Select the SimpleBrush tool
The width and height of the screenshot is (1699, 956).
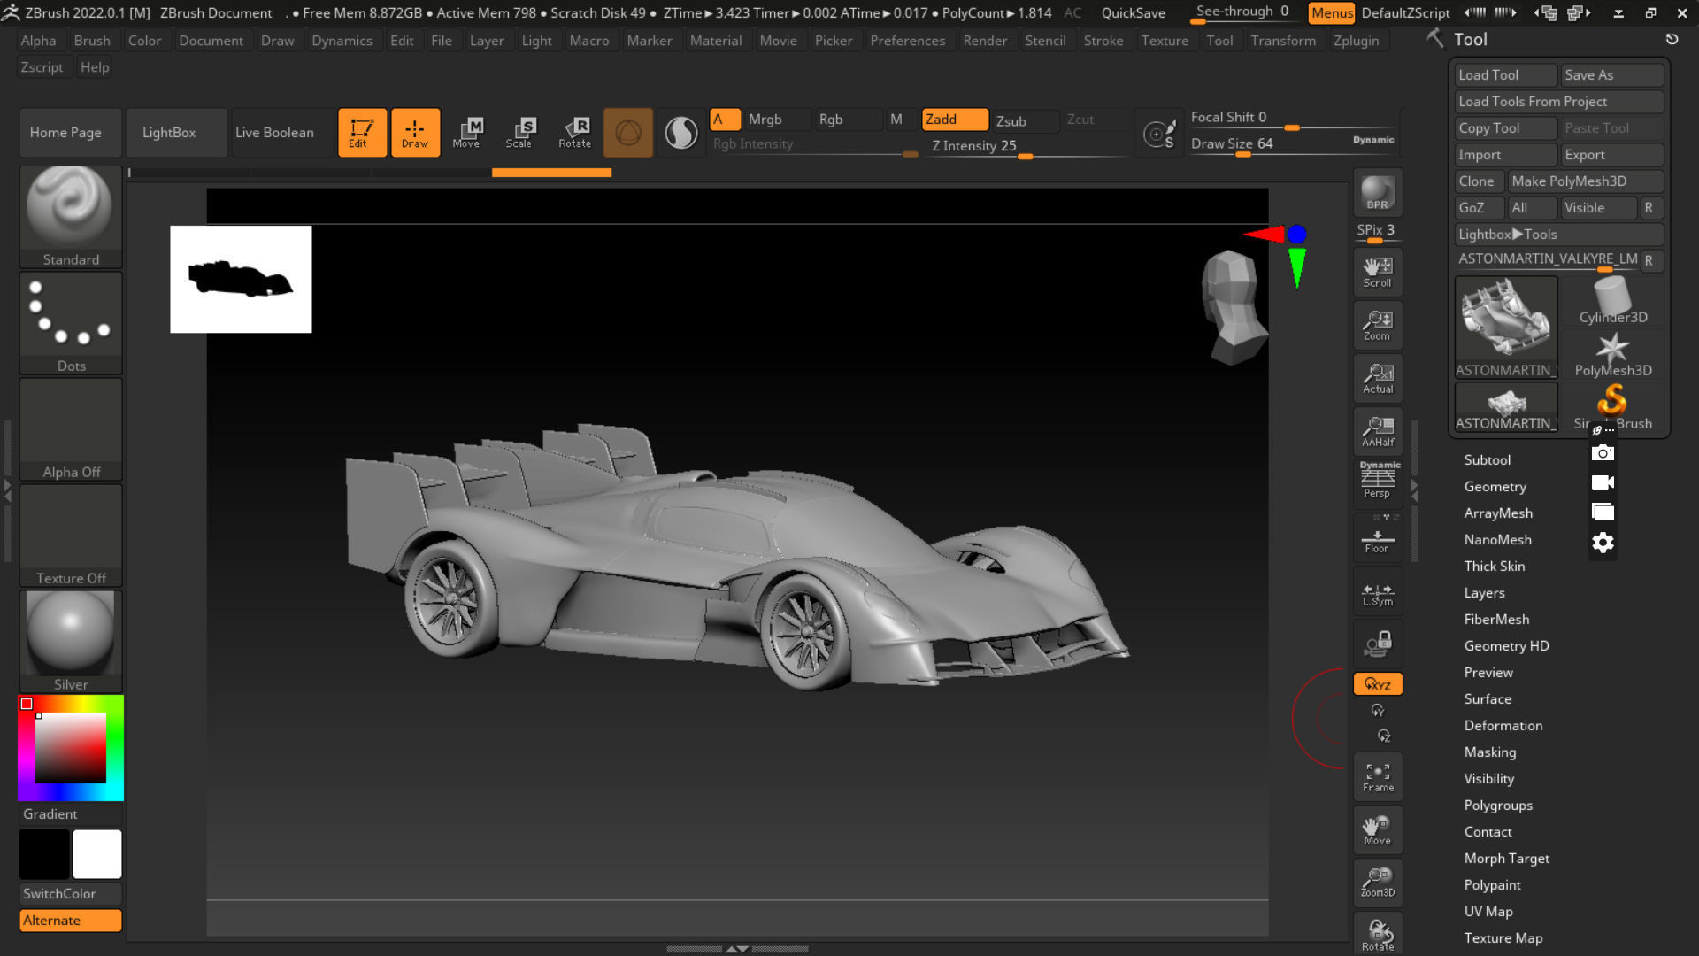pos(1612,407)
